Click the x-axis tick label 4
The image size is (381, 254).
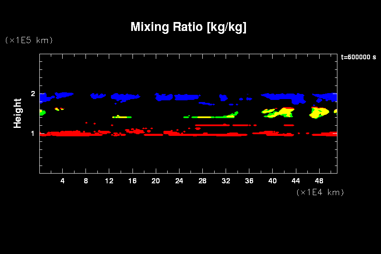tap(63, 181)
